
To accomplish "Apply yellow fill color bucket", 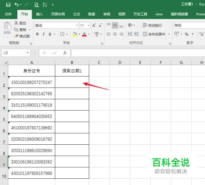I will click(75, 34).
